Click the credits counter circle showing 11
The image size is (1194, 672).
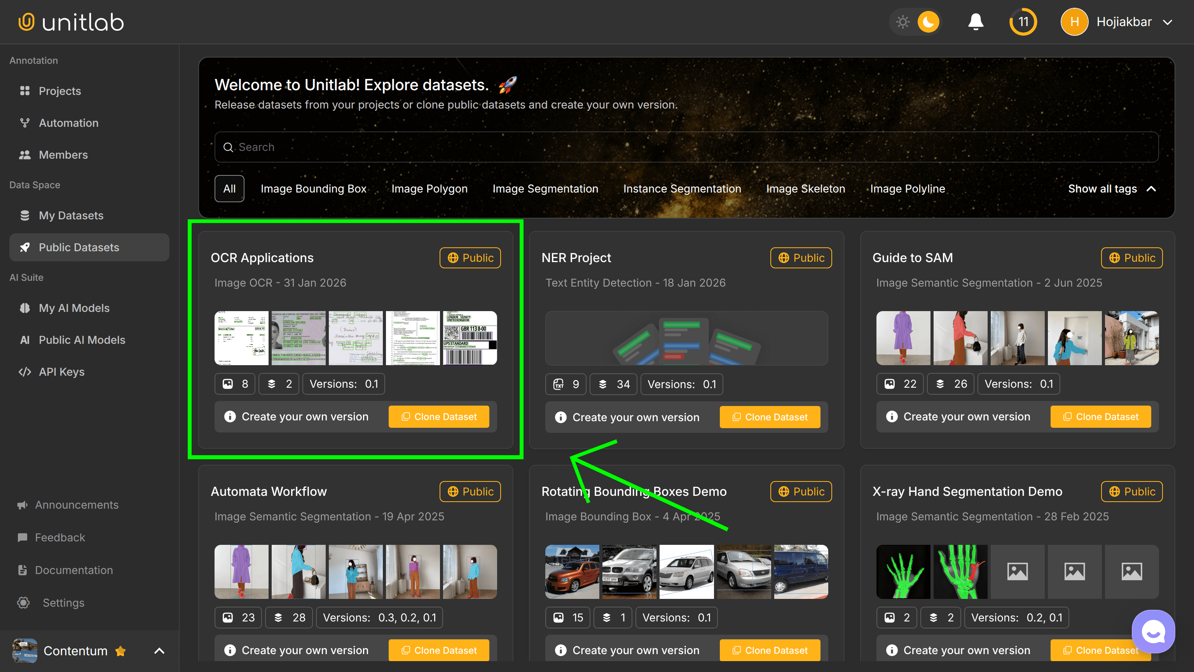tap(1023, 22)
